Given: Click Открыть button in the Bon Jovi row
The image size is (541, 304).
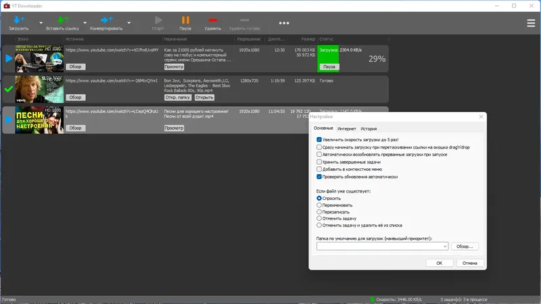Looking at the screenshot, I should (x=204, y=97).
